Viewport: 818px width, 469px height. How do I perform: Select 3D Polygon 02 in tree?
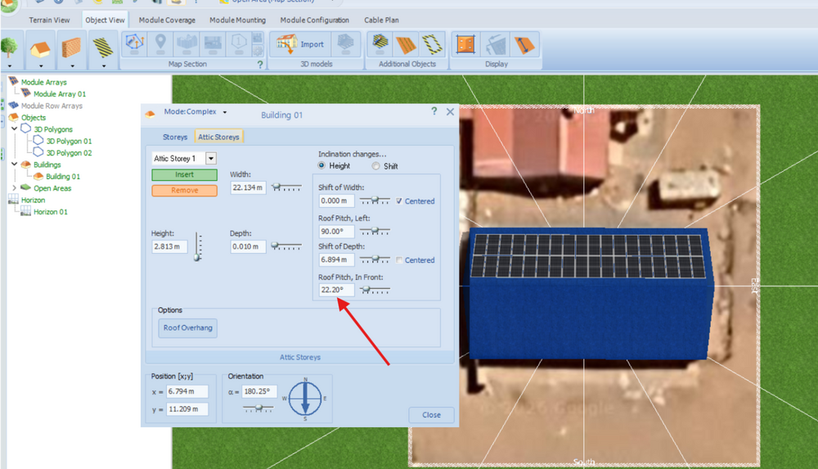(x=69, y=153)
